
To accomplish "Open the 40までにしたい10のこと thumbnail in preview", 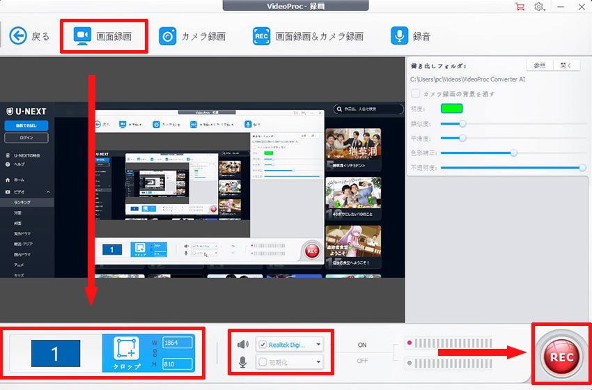I will 353,198.
